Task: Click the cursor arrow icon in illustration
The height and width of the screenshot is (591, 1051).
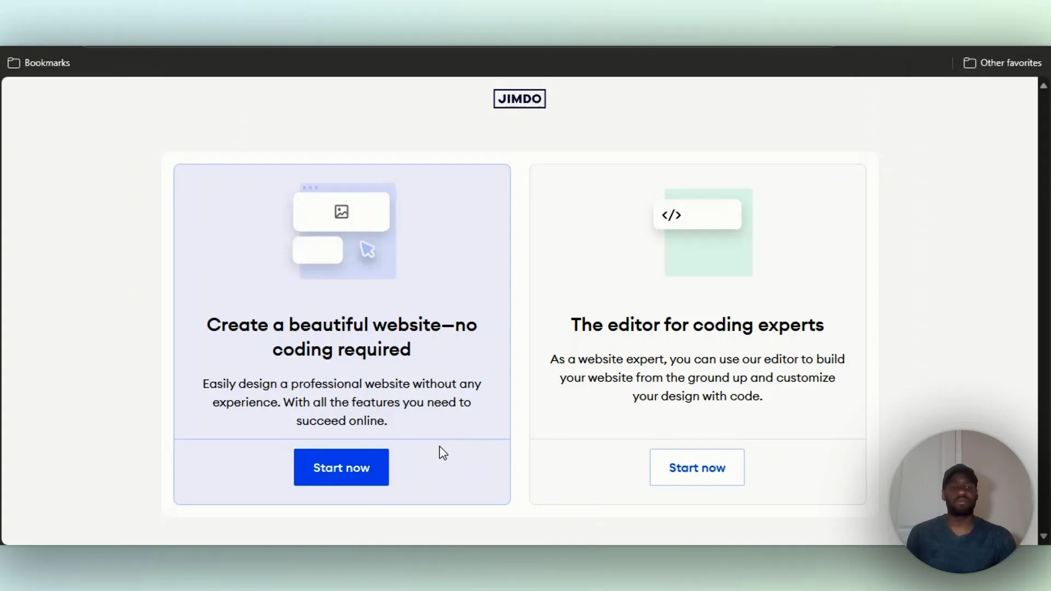Action: (367, 250)
